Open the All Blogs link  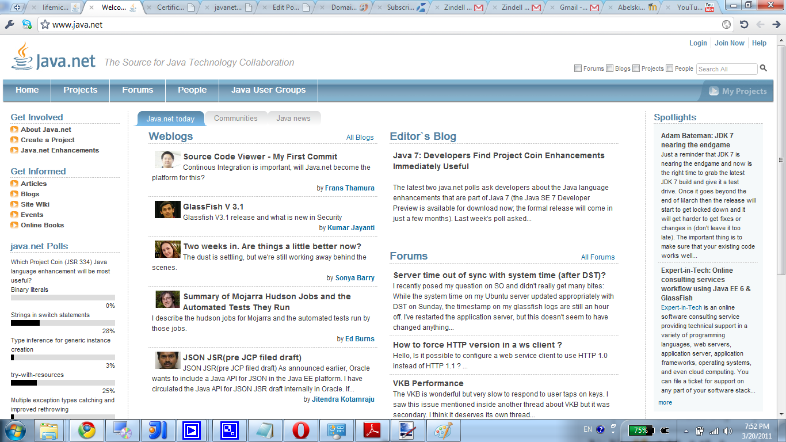[x=360, y=138]
